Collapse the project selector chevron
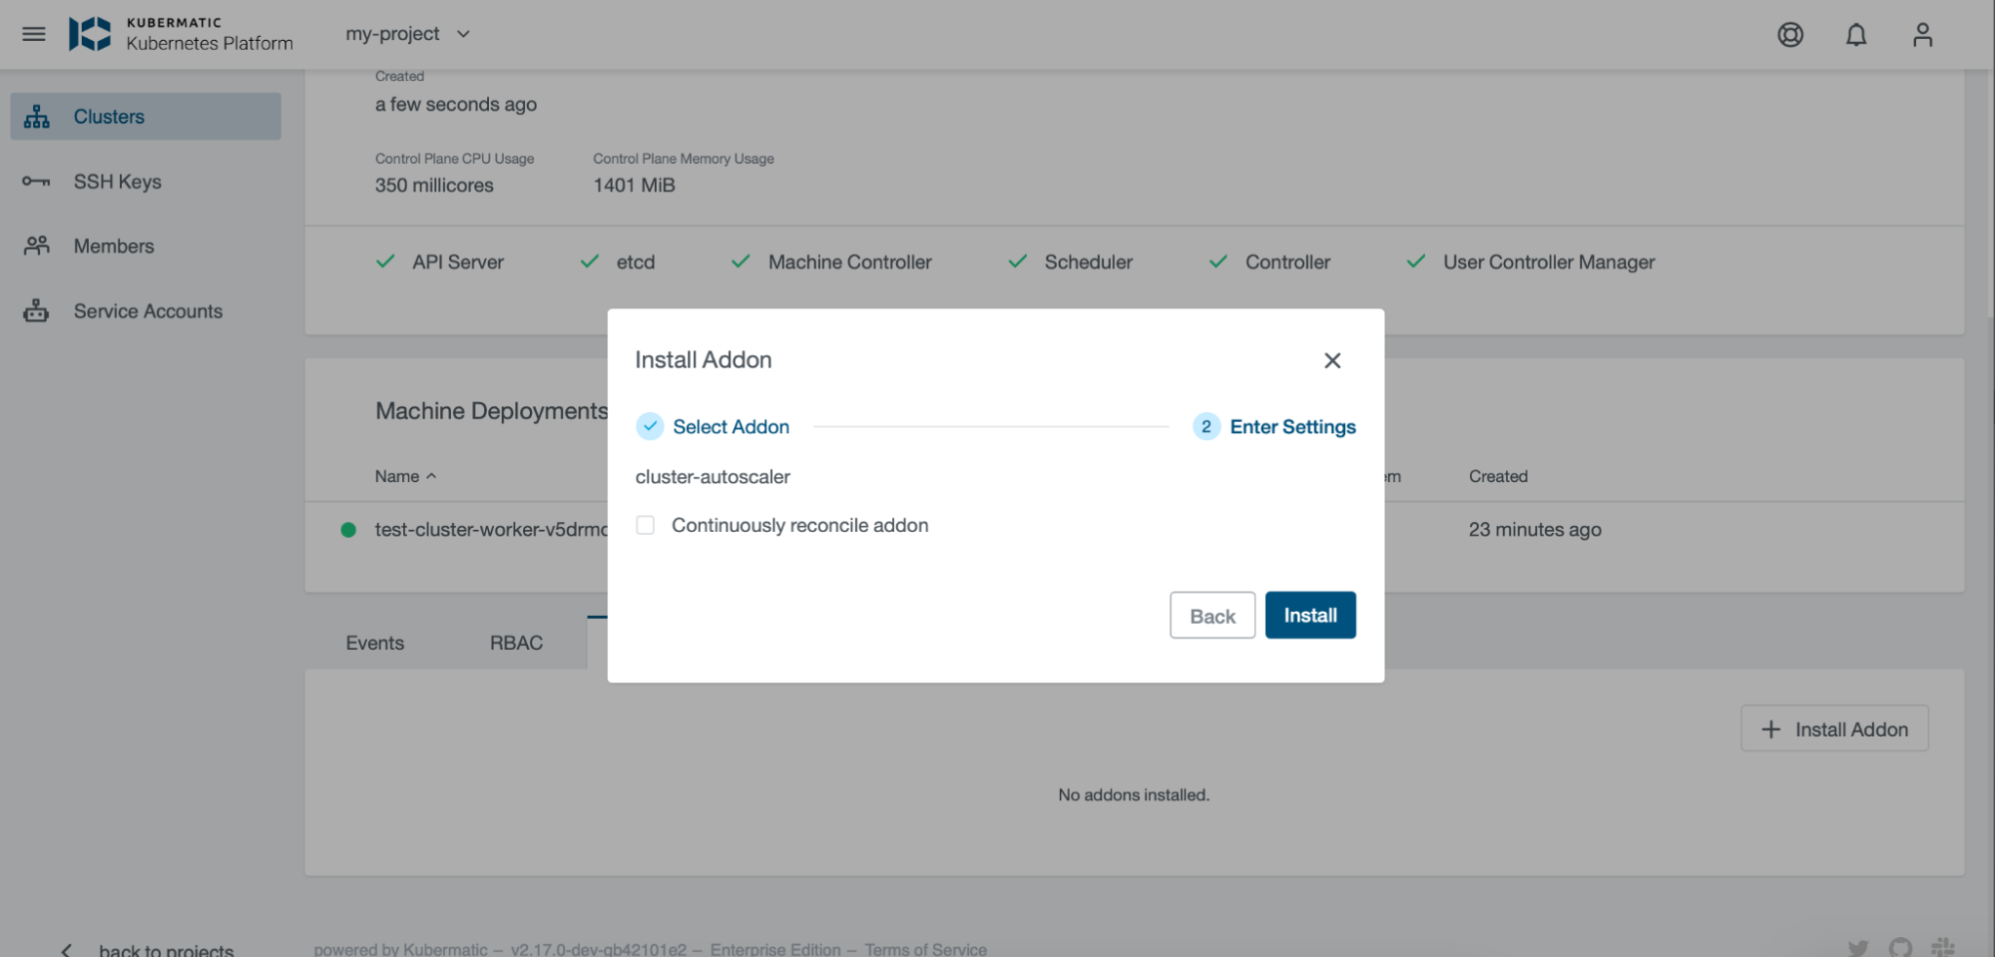Viewport: 1995px width, 958px height. tap(463, 33)
